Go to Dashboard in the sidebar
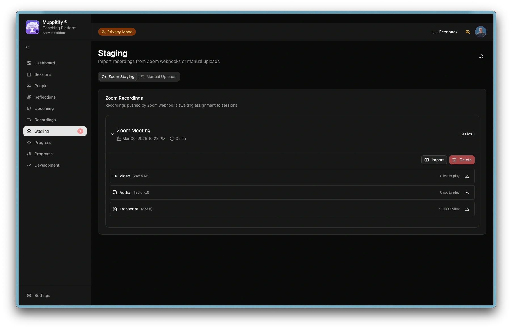The image size is (512, 329). pos(45,63)
